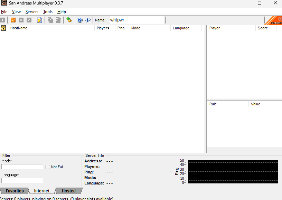
Task: Click the lightning page master list icon
Action: [40, 20]
